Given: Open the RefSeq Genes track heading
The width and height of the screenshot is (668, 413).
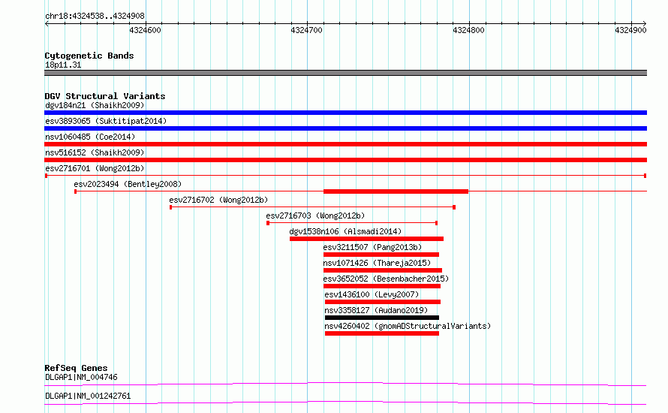Looking at the screenshot, I should click(76, 368).
